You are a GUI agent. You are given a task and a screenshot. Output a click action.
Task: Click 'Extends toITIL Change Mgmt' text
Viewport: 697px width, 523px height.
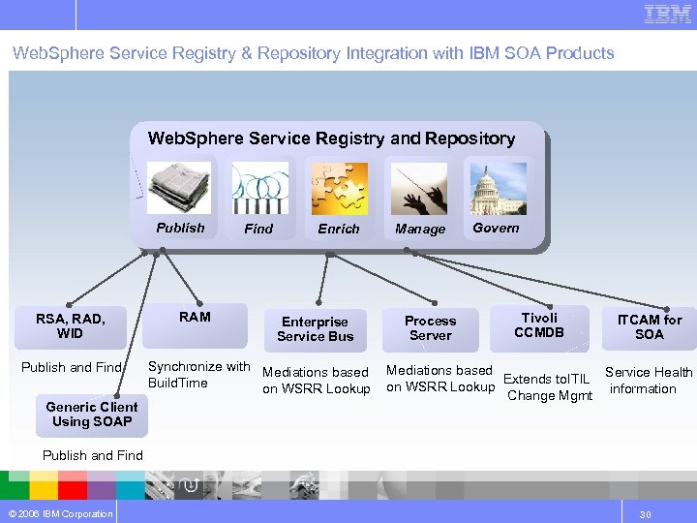pyautogui.click(x=548, y=386)
